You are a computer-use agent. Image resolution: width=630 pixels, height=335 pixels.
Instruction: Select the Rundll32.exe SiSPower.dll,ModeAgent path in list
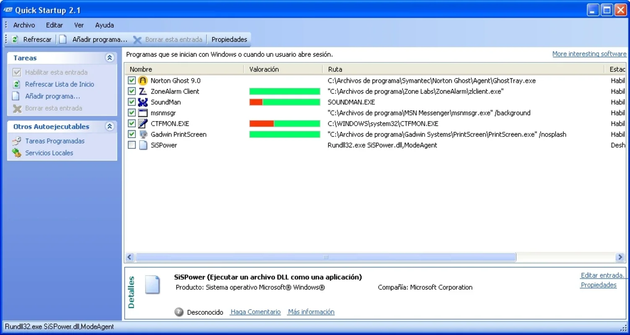pos(382,145)
